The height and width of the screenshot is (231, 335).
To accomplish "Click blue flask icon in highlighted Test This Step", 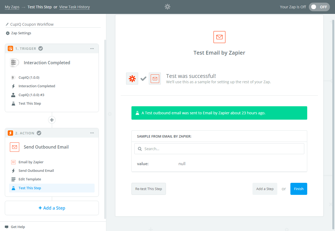I will coord(13,188).
